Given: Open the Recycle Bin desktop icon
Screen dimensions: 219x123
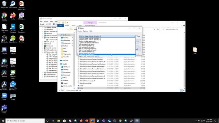Looking at the screenshot, I should point(4,4).
